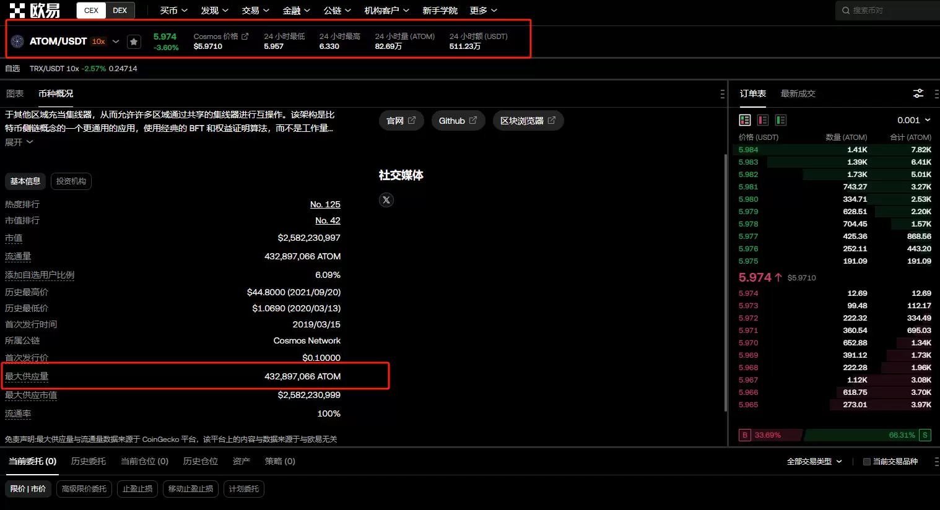Expand coin description with 展开
Image resolution: width=940 pixels, height=510 pixels.
19,142
